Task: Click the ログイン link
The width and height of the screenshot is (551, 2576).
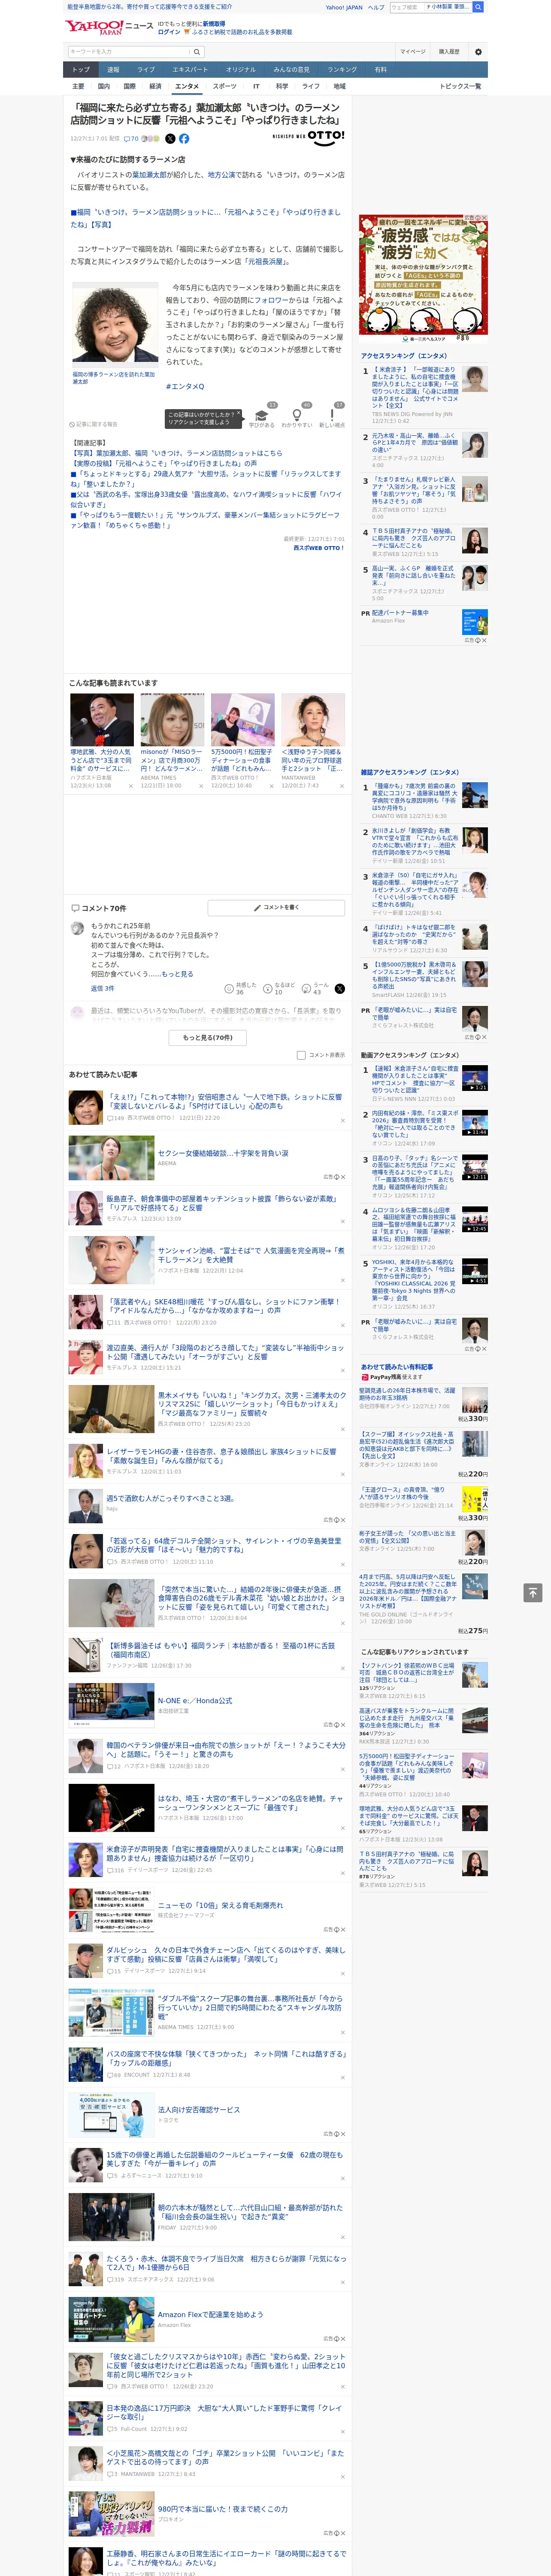Action: pyautogui.click(x=169, y=32)
